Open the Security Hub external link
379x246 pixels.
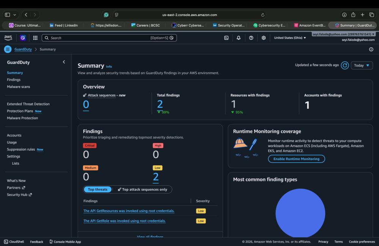(x=19, y=194)
